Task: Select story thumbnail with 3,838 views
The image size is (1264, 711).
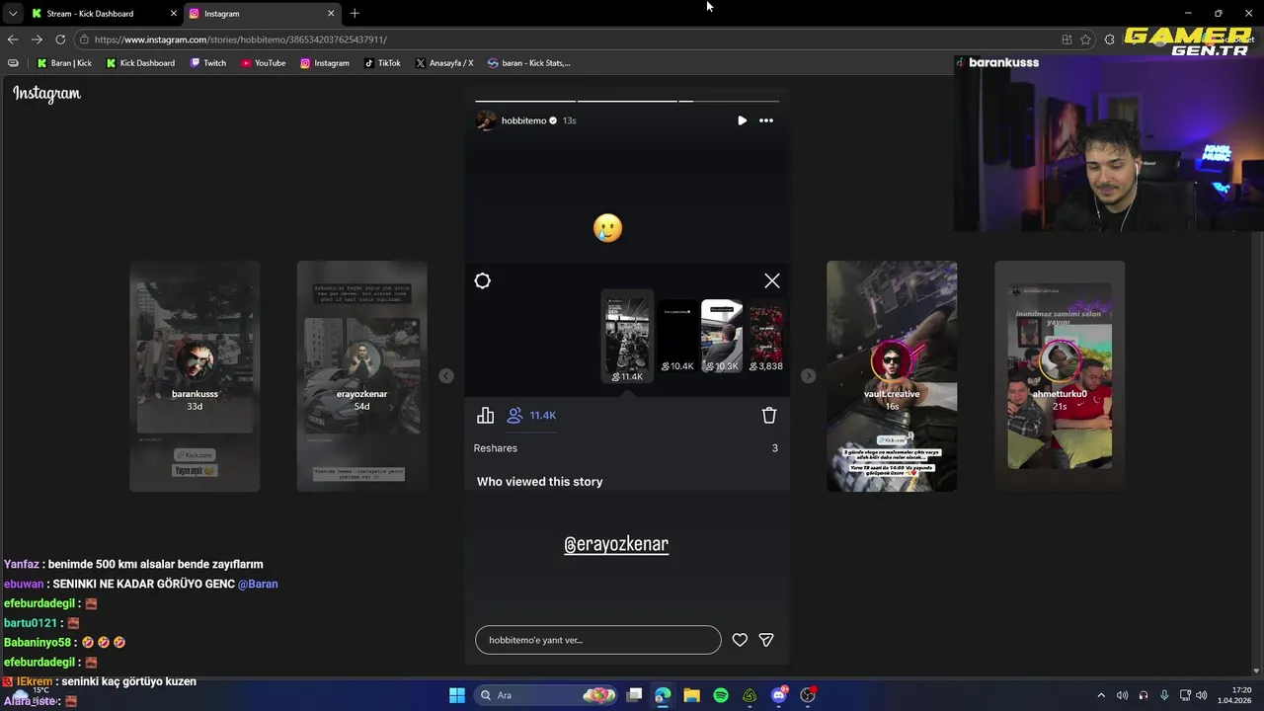Action: click(766, 338)
